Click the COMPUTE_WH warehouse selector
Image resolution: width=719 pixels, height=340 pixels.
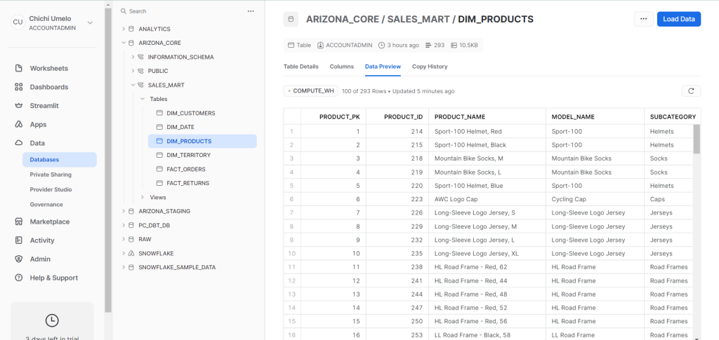[x=311, y=91]
